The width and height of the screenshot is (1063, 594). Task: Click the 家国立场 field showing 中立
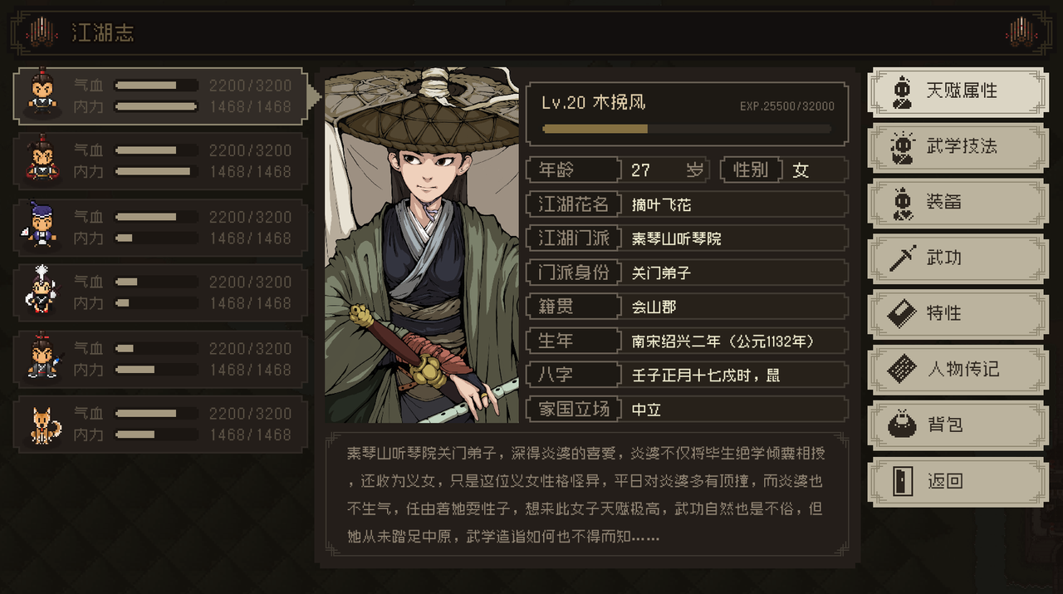(x=688, y=409)
